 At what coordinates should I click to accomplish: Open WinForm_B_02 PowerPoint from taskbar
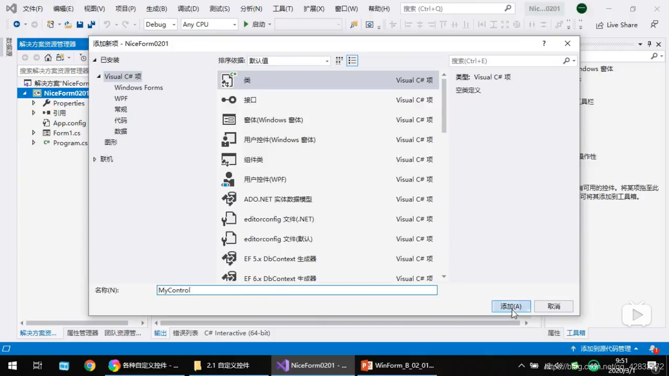pyautogui.click(x=398, y=365)
